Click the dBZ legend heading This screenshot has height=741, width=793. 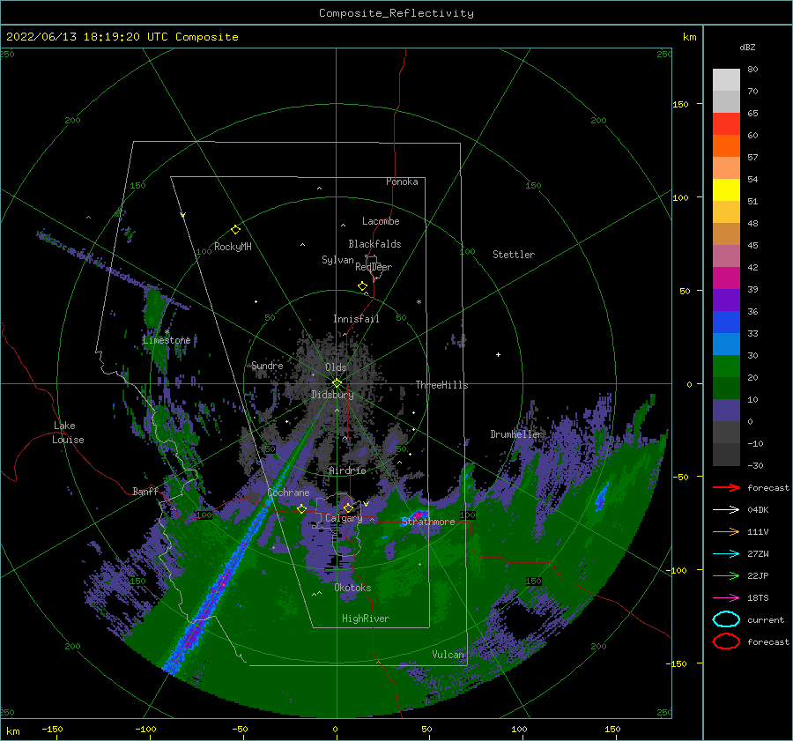(747, 47)
